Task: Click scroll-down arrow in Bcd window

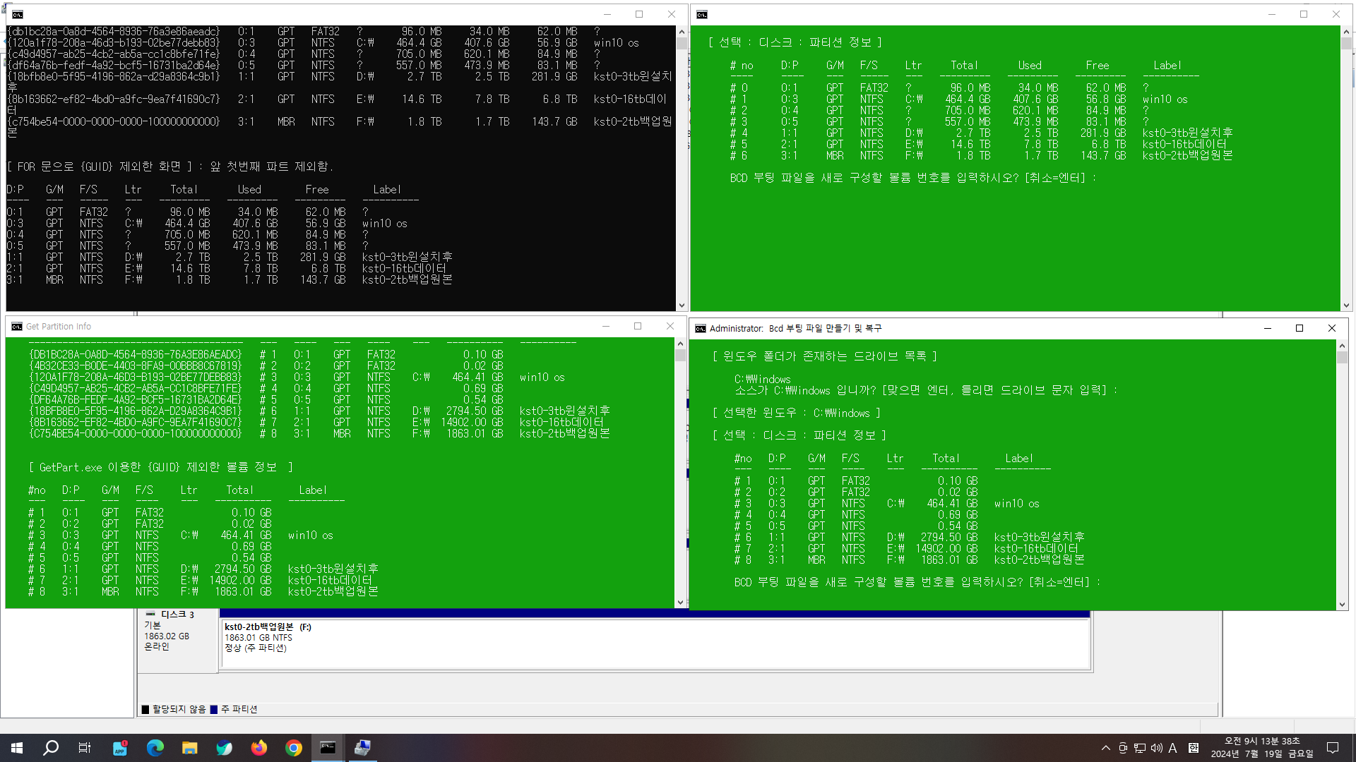Action: coord(1342,605)
